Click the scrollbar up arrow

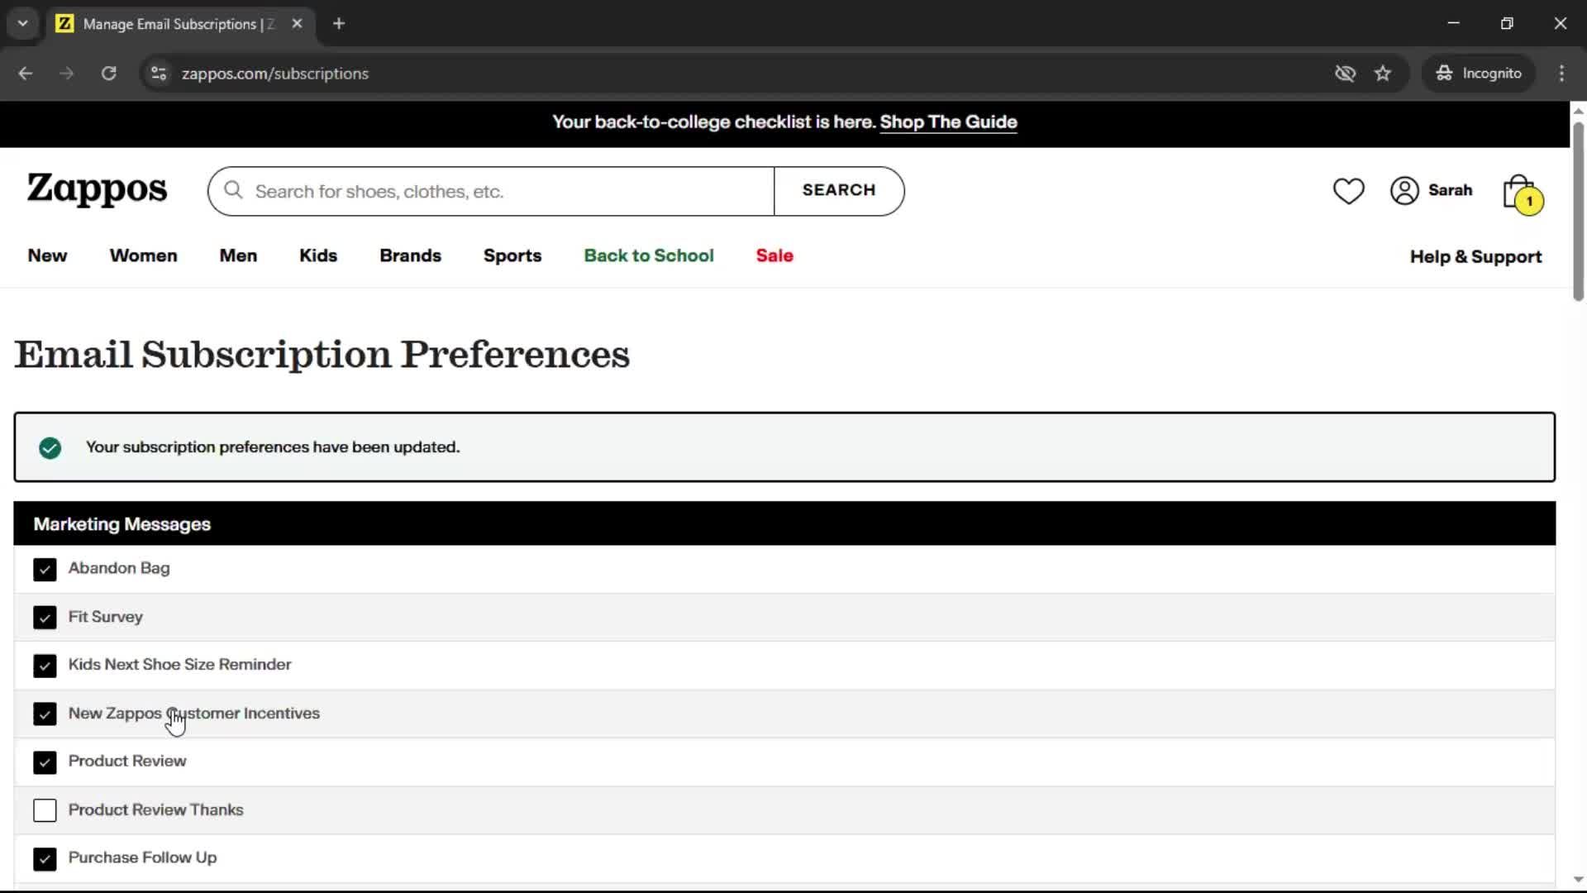(1578, 111)
